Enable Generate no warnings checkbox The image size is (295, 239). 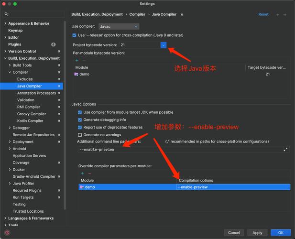tap(80, 135)
